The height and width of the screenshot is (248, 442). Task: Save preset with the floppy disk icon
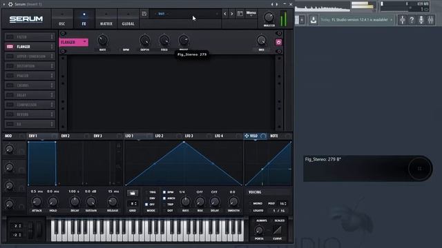(144, 14)
